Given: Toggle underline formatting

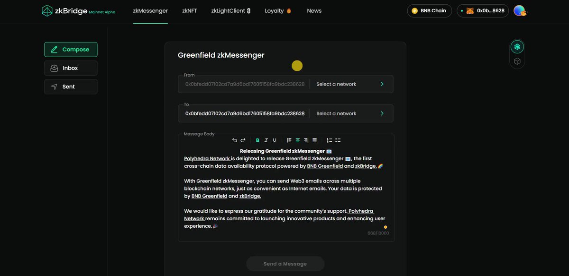Looking at the screenshot, I should click(275, 140).
